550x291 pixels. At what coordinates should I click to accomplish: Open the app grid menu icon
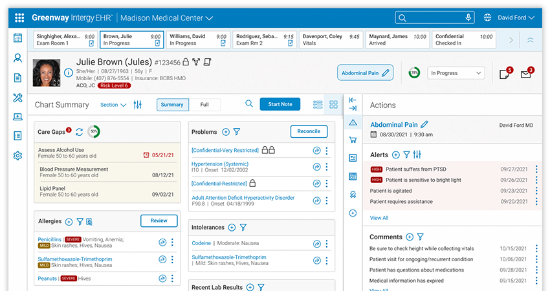[19, 18]
